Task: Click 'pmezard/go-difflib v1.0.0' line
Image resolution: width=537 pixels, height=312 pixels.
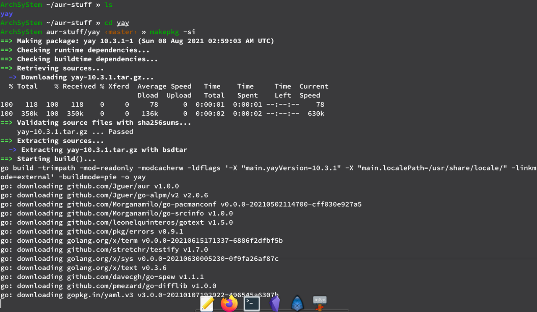Action: point(108,286)
